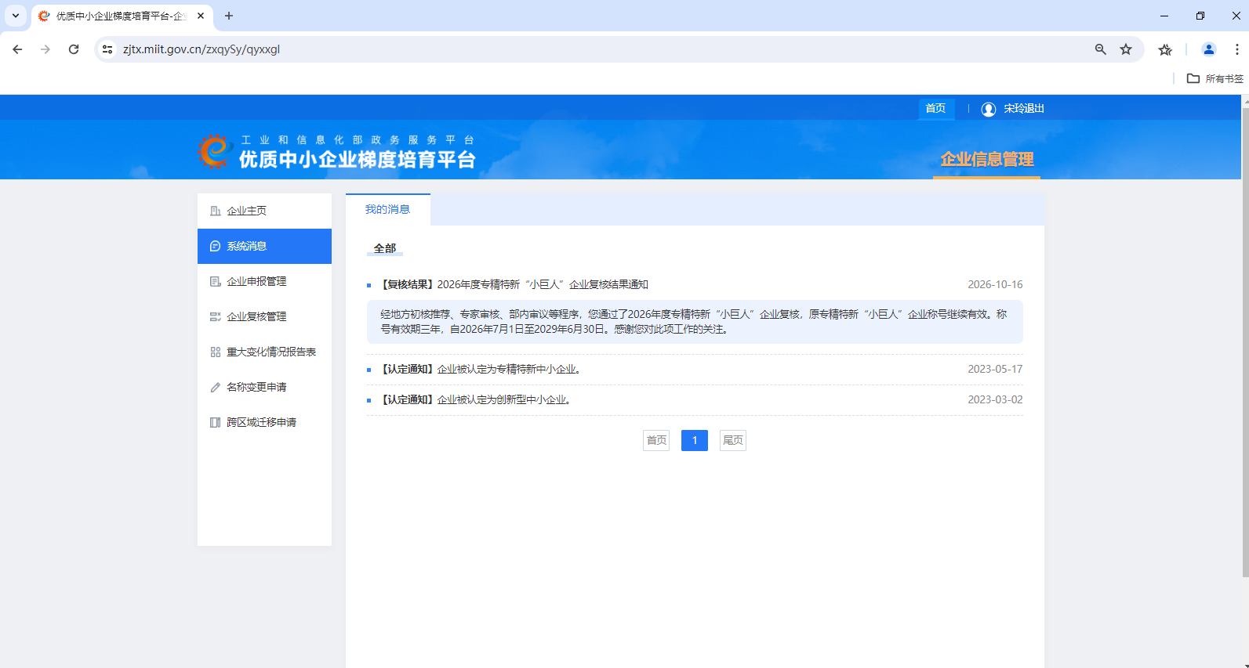Click the 企业申报管理 document icon
1249x668 pixels.
215,281
